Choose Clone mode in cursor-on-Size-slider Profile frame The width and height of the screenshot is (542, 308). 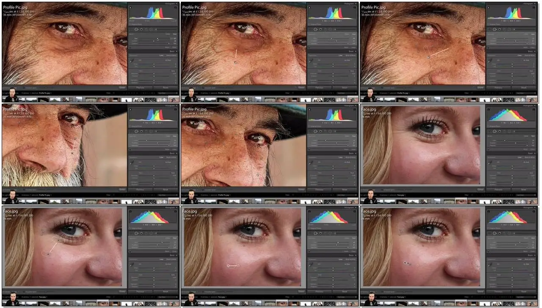coord(168,34)
